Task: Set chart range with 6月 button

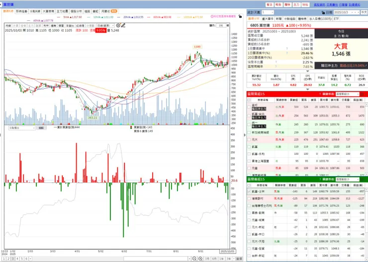Action: tap(214, 259)
